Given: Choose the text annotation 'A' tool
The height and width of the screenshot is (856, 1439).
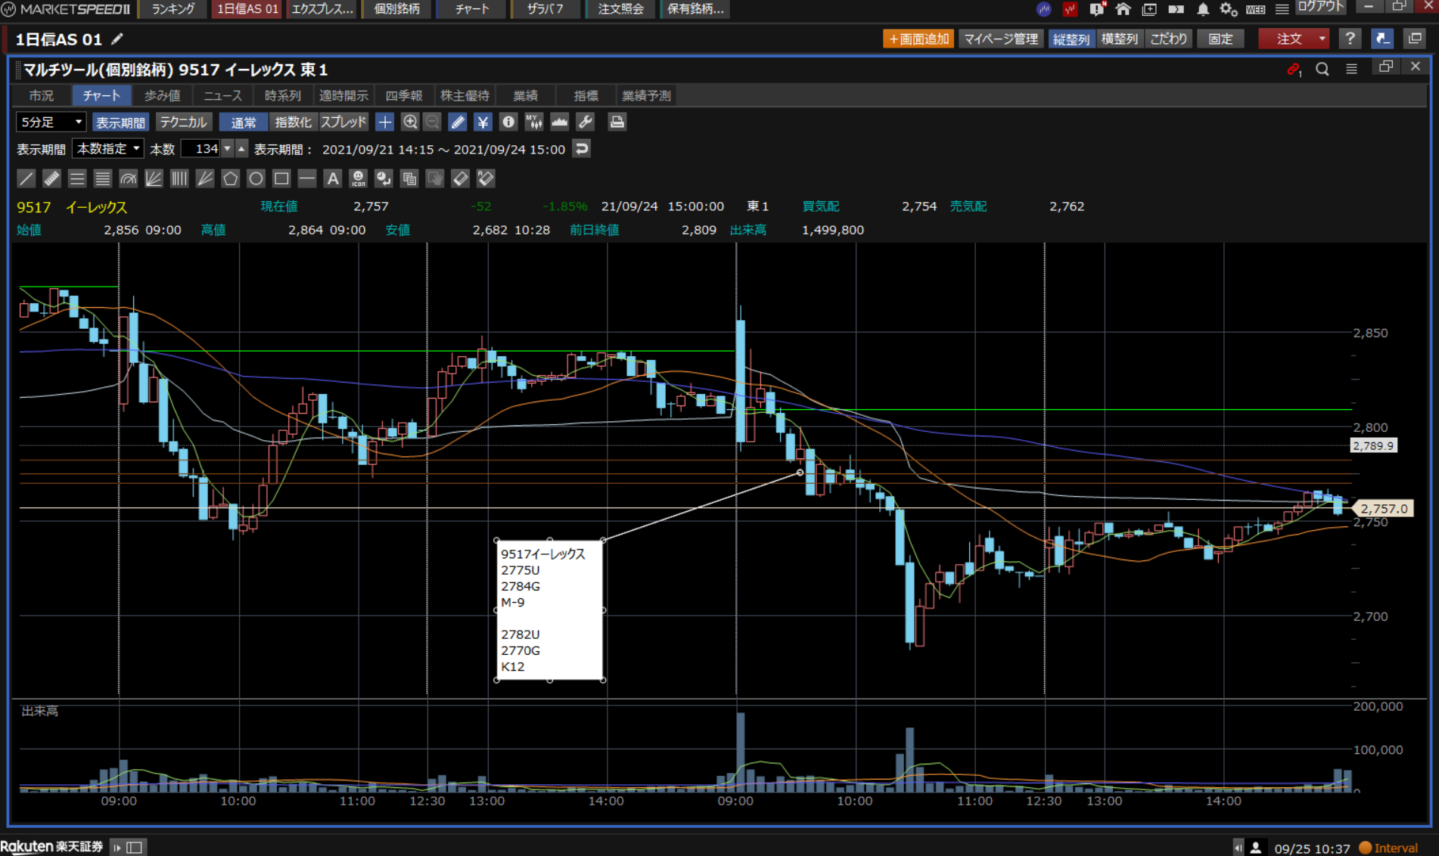Looking at the screenshot, I should [332, 178].
